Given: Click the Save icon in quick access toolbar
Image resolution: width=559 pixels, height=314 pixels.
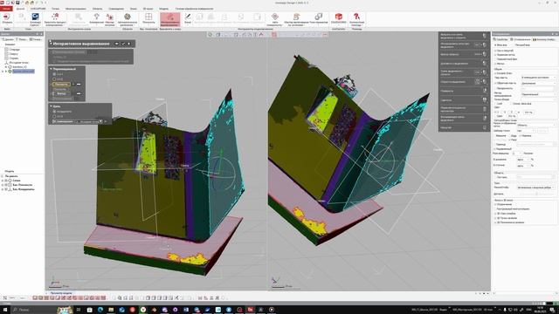Looking at the screenshot, I should point(17,3).
